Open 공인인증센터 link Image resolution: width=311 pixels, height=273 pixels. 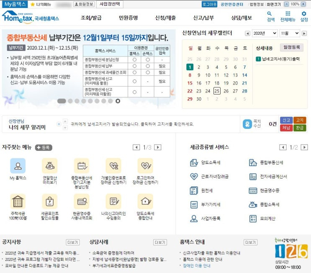[x=232, y=4]
